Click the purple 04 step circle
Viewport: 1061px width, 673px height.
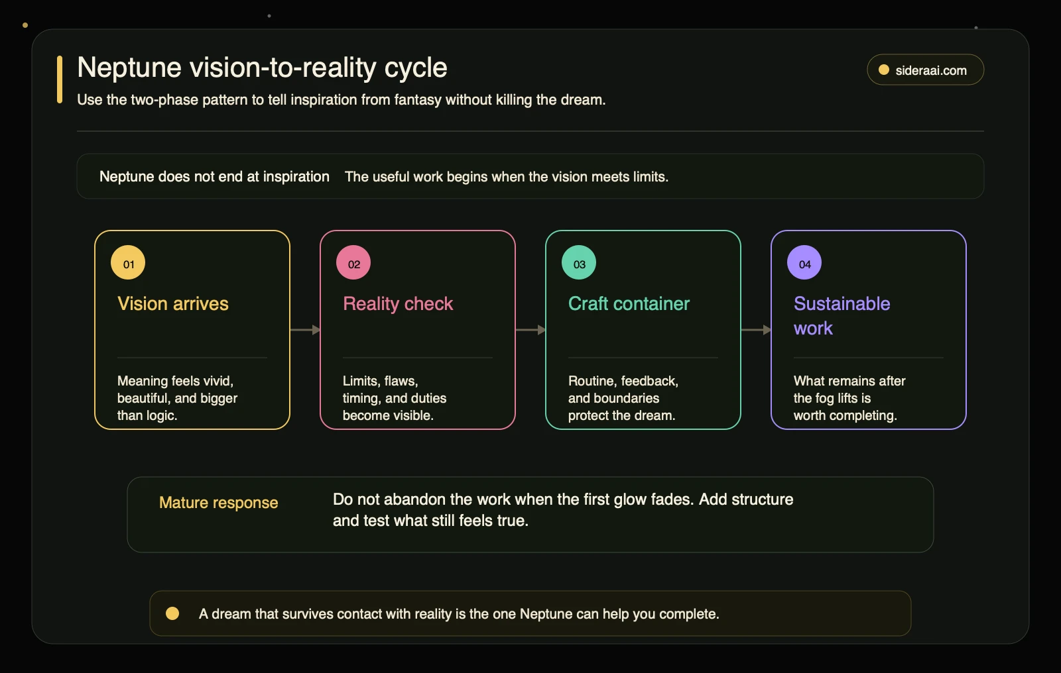(x=804, y=263)
